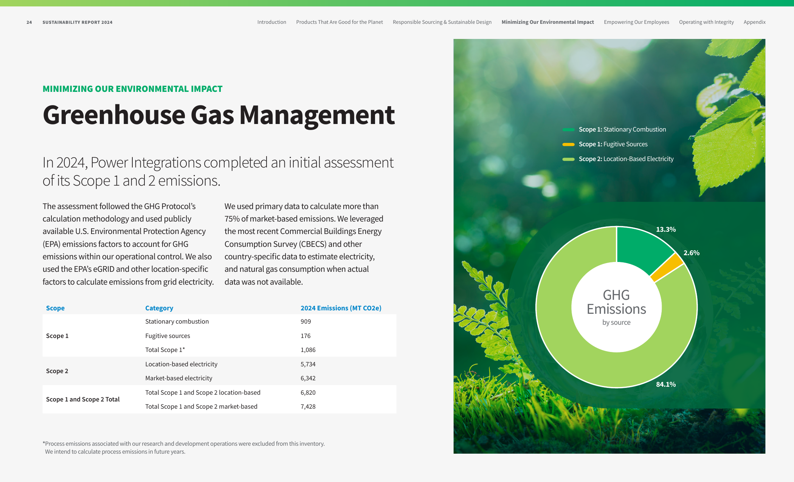794x482 pixels.
Task: Click the page number 24
Action: coord(29,22)
